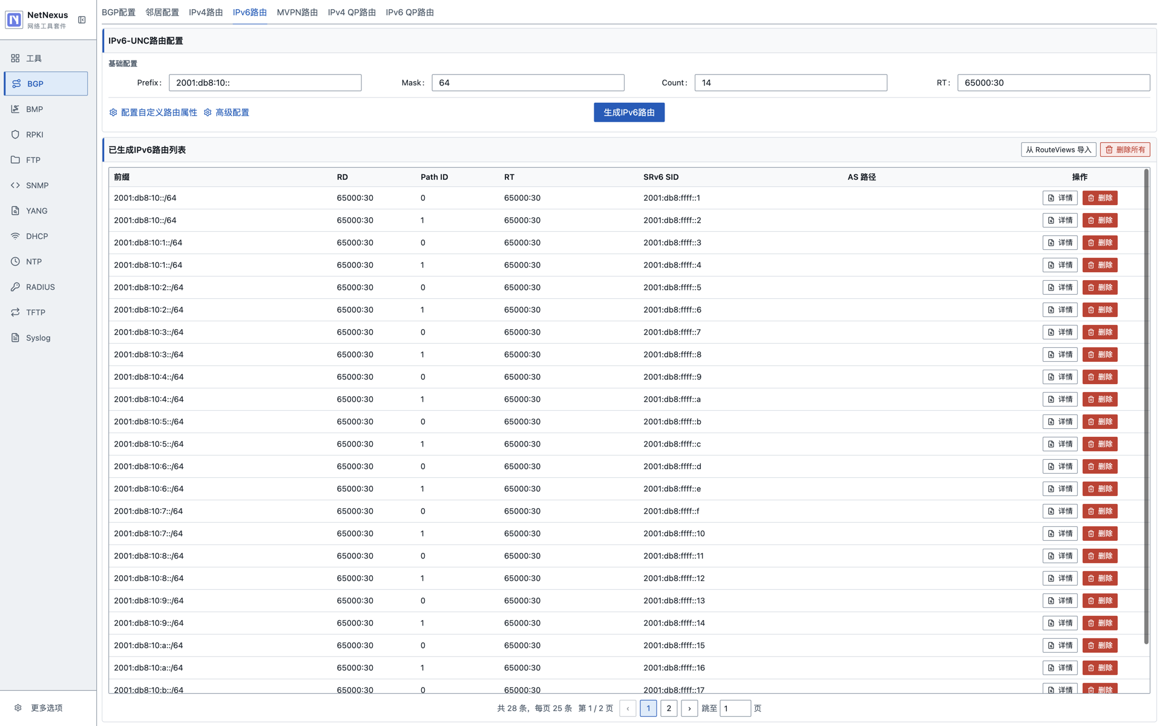Click the Count input field
Viewport: 1162px width, 726px height.
click(x=790, y=83)
